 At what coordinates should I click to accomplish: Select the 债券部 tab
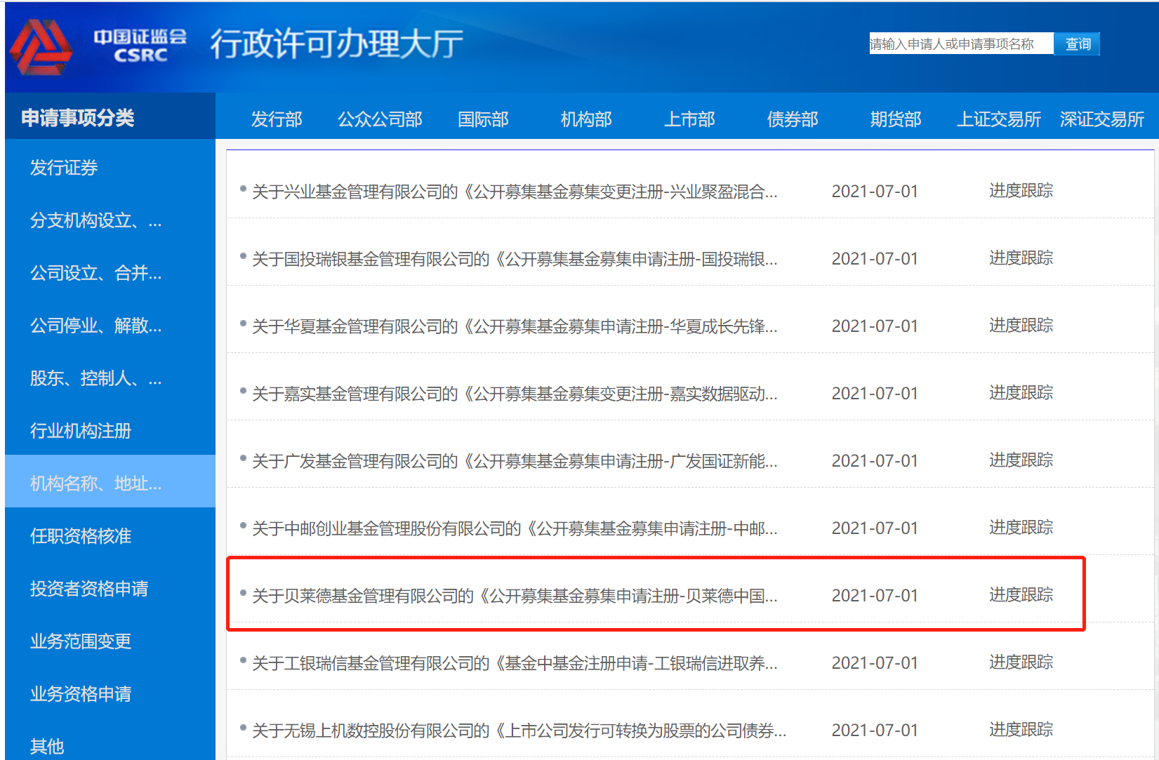point(793,119)
